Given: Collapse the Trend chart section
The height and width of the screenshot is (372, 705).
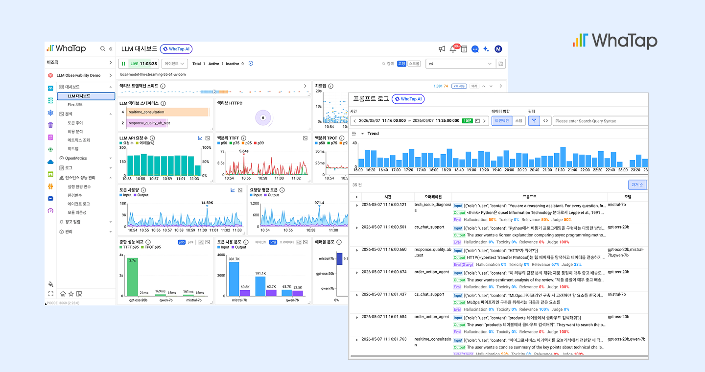Looking at the screenshot, I should [x=362, y=134].
